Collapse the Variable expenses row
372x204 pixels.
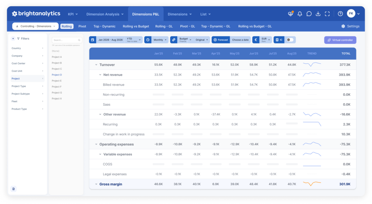(100, 154)
